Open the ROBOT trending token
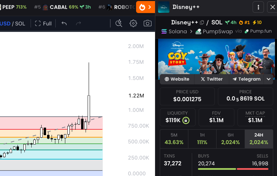277x176 pixels. (x=117, y=7)
